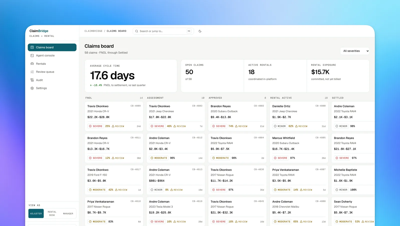Image resolution: width=400 pixels, height=226 pixels.
Task: Click the SETTLED column header
Action: (338, 98)
